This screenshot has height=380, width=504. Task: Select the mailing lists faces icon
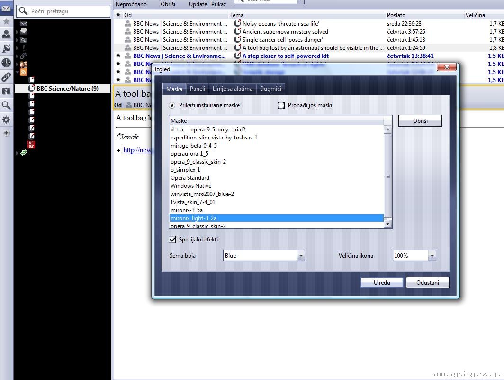[x=24, y=64]
